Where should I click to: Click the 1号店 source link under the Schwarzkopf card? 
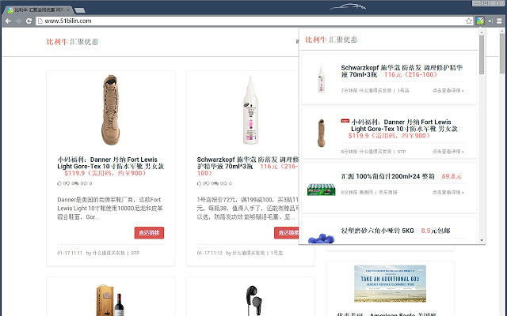pyautogui.click(x=276, y=253)
